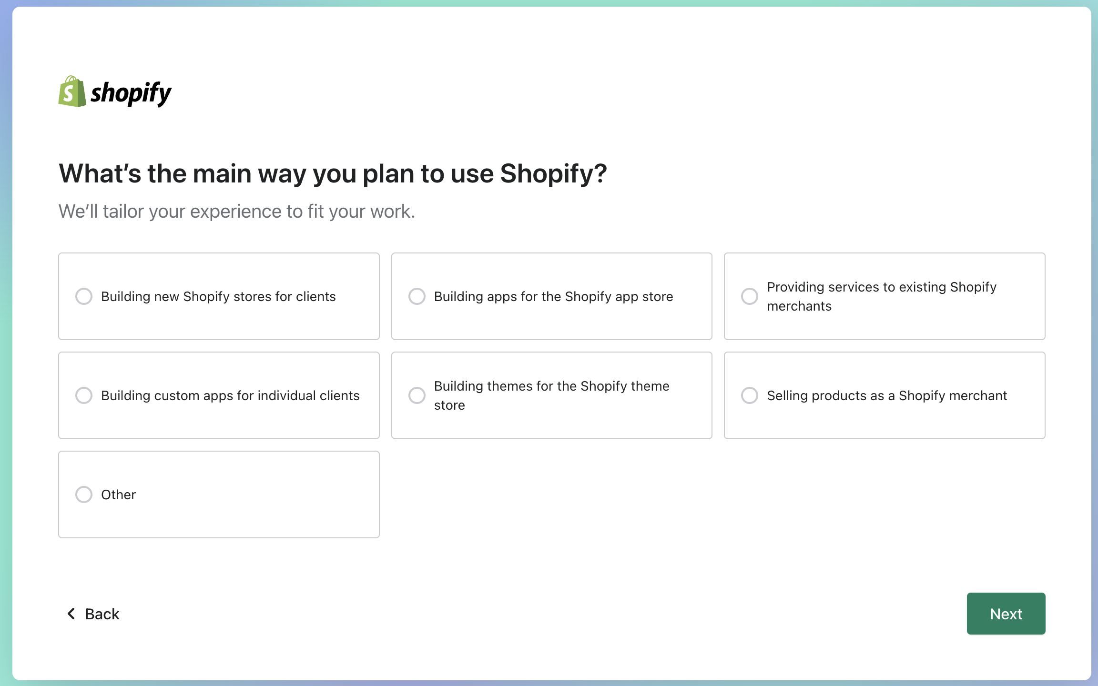Select Building apps for the Shopify app store

[x=417, y=296]
